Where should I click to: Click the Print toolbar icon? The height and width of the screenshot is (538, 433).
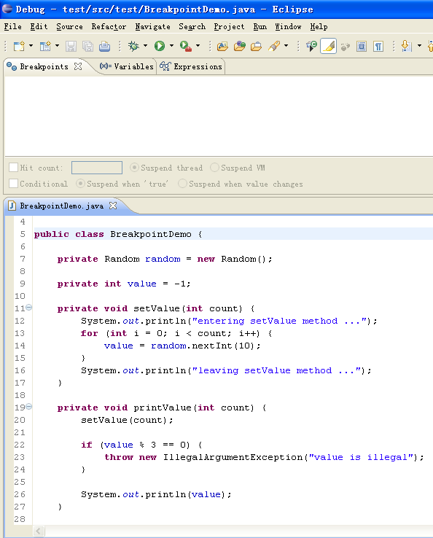point(105,46)
